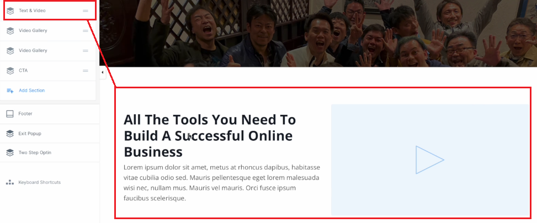
Task: Click the drag handle on Text & Video
Action: [86, 10]
